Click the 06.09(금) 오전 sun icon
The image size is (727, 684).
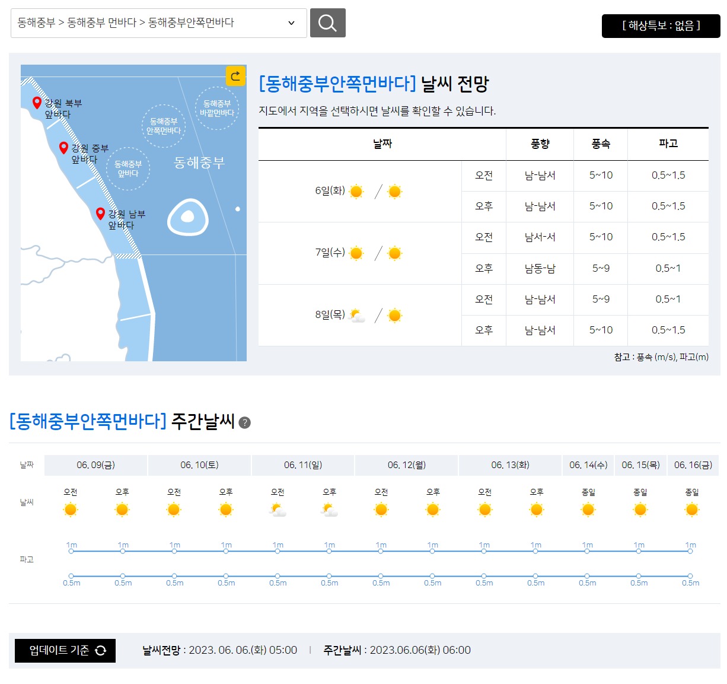[71, 510]
